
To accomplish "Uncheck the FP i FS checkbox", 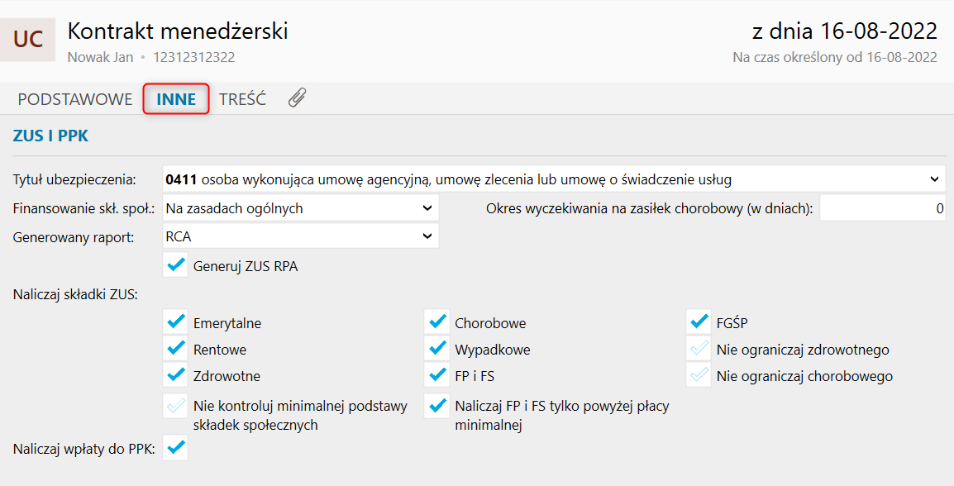I will pyautogui.click(x=436, y=375).
